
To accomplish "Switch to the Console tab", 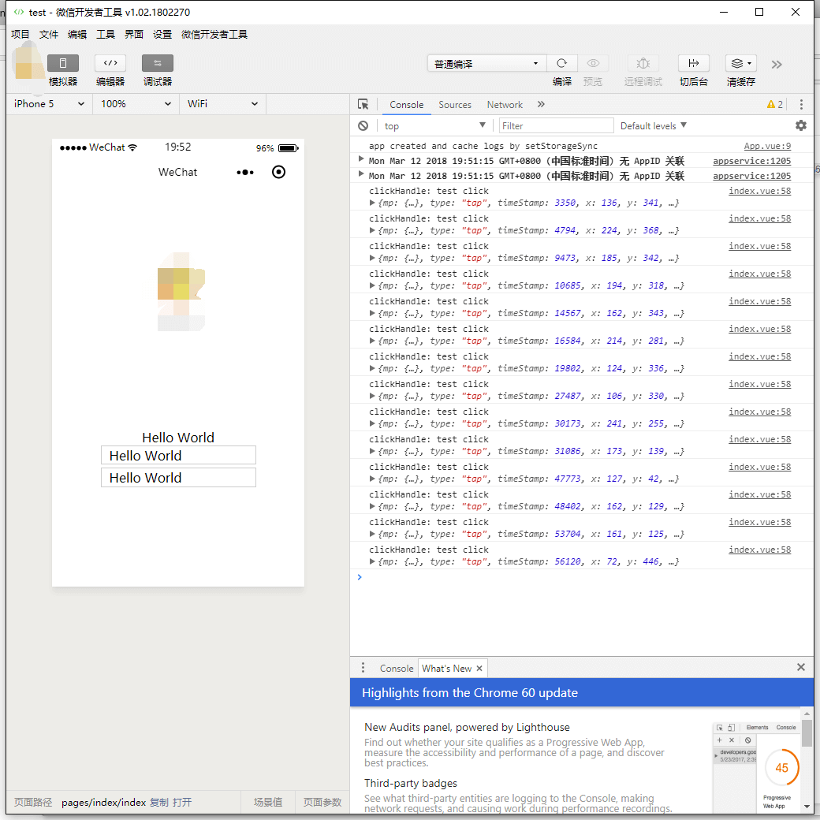I will 406,105.
